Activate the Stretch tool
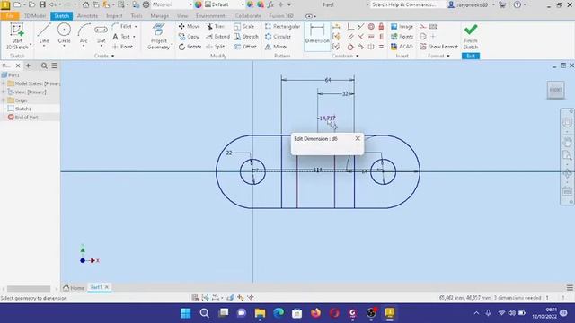This screenshot has width=575, height=323. (246, 37)
